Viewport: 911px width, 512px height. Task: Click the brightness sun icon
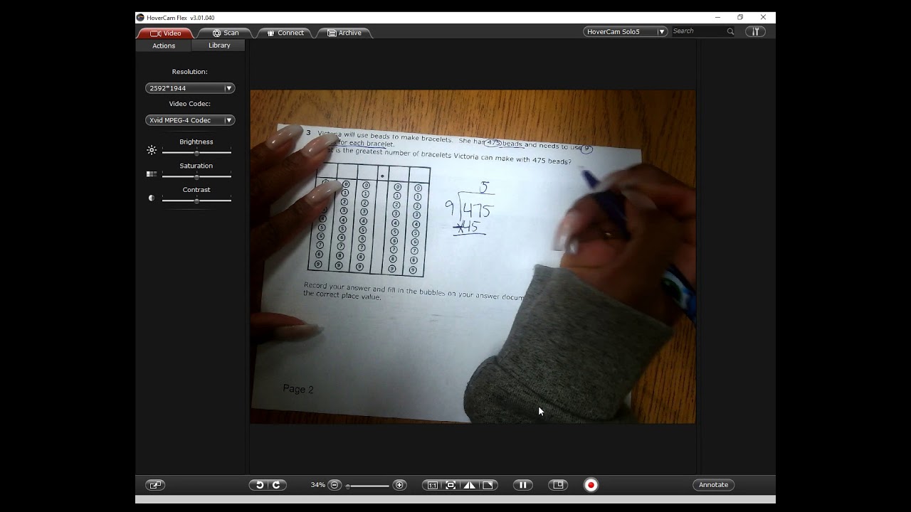click(152, 150)
